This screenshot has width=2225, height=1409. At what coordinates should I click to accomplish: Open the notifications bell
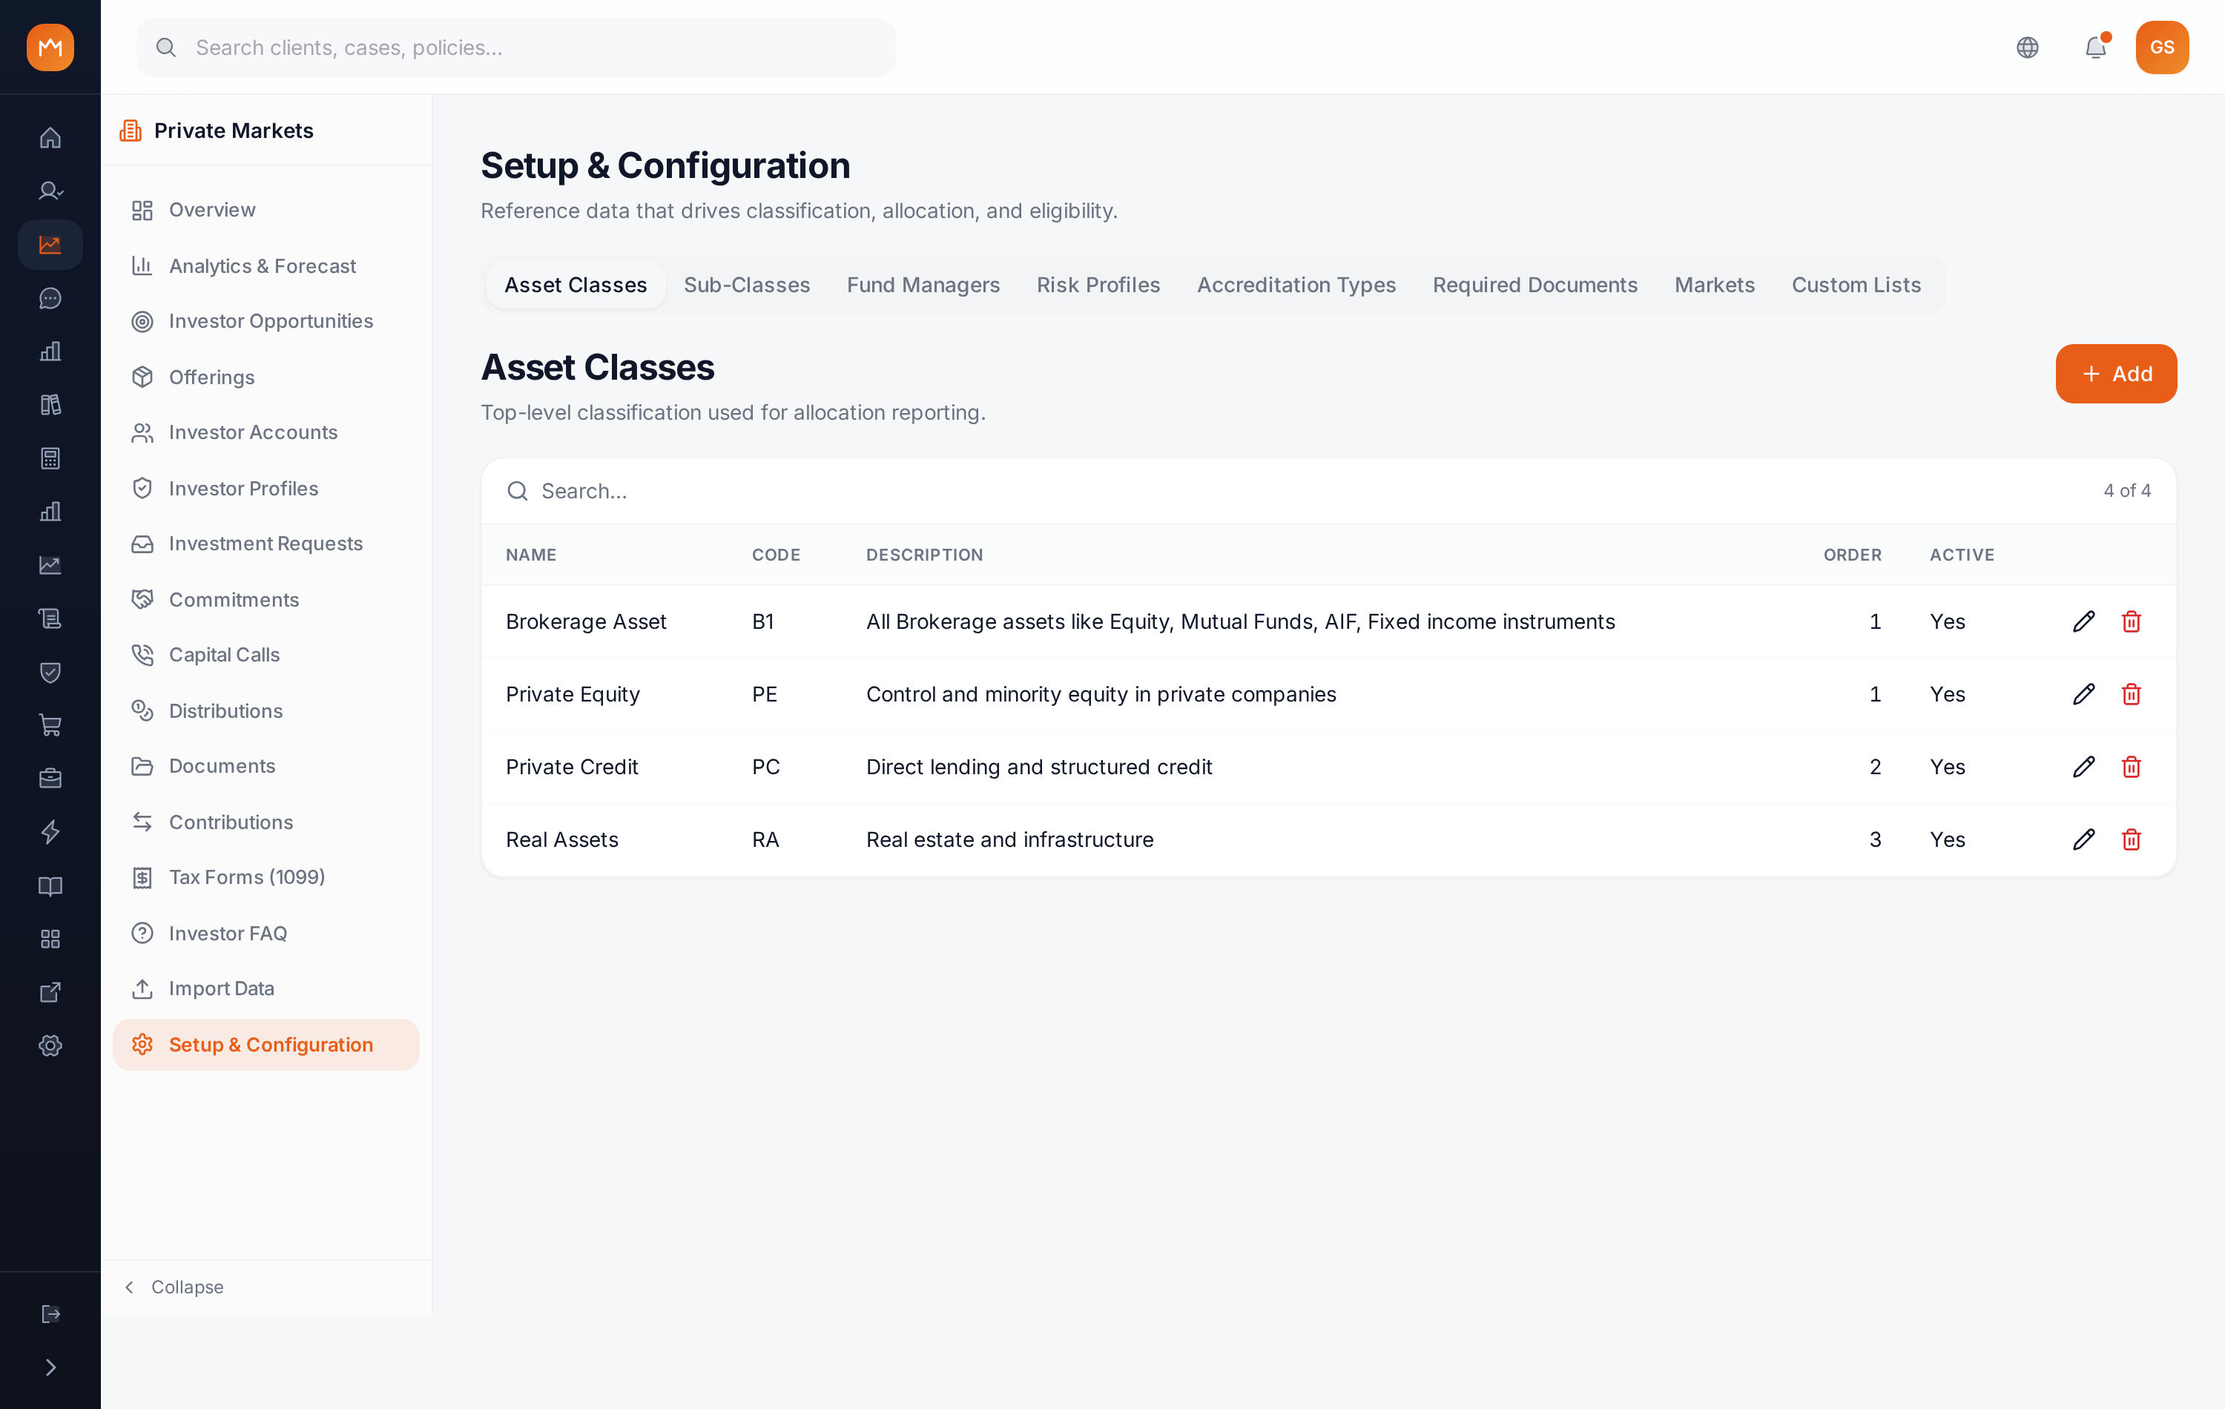(x=2096, y=47)
